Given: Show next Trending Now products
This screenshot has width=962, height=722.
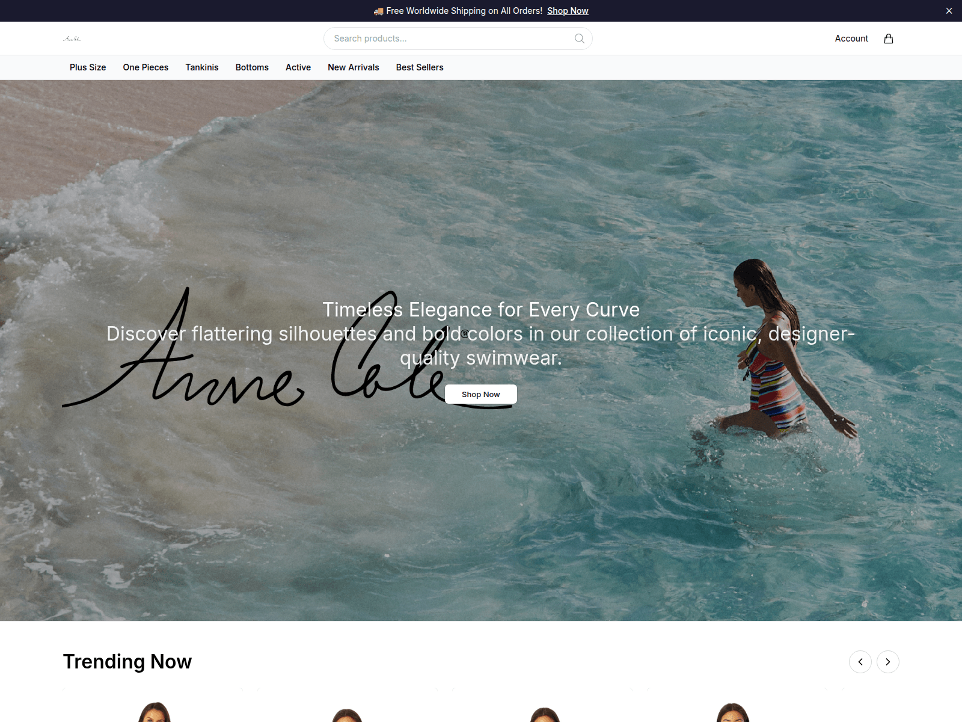Looking at the screenshot, I should 888,662.
